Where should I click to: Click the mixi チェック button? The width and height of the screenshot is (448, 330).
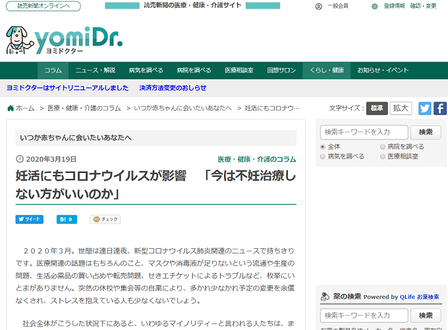(105, 219)
